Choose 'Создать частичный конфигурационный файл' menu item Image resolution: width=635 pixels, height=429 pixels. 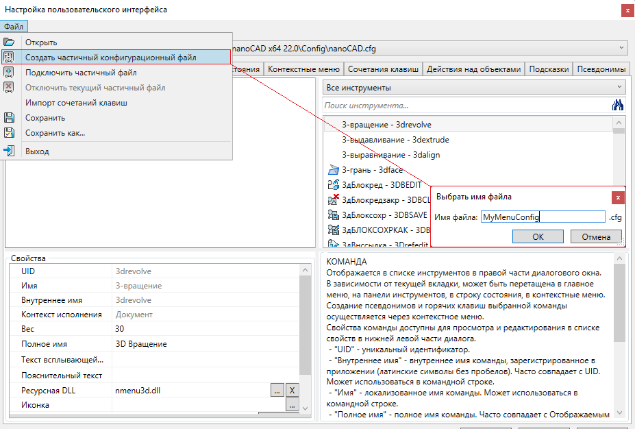click(111, 58)
